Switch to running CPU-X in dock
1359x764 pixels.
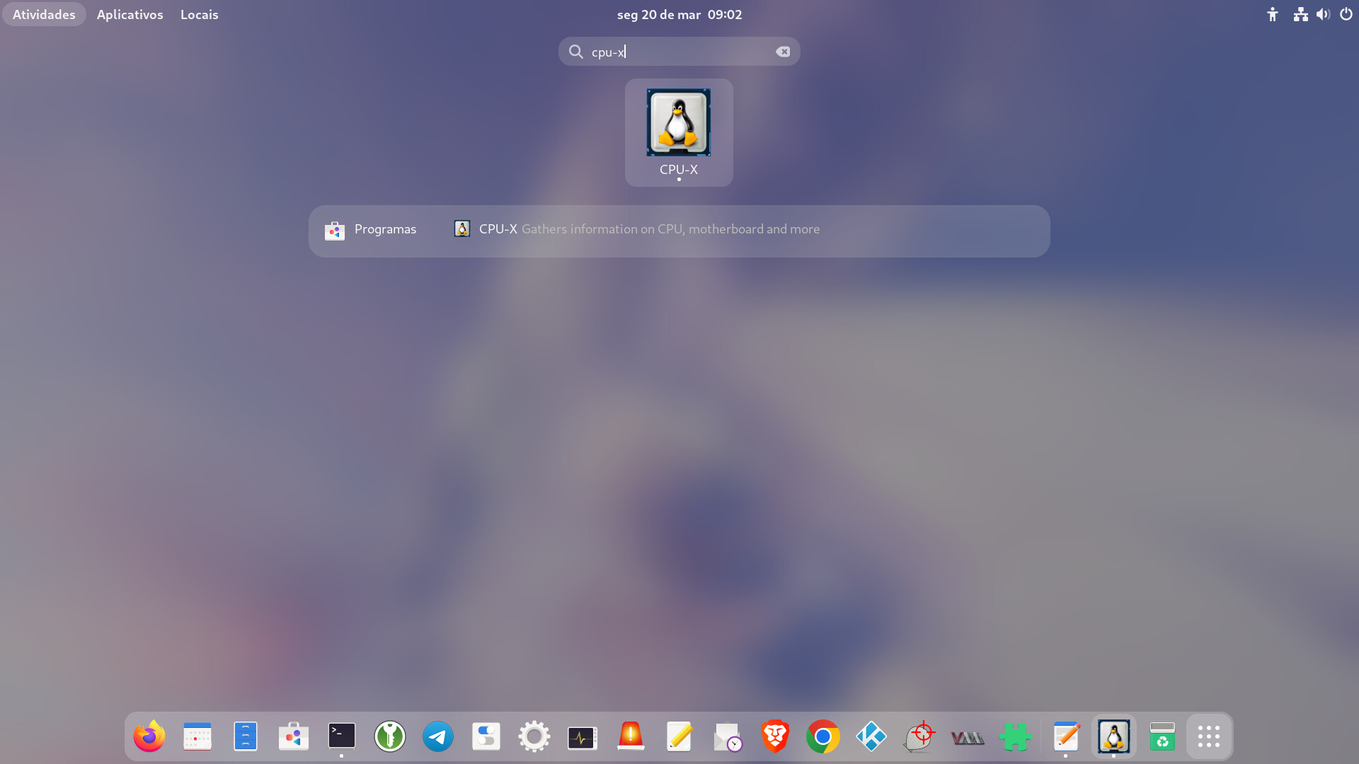pos(1114,736)
